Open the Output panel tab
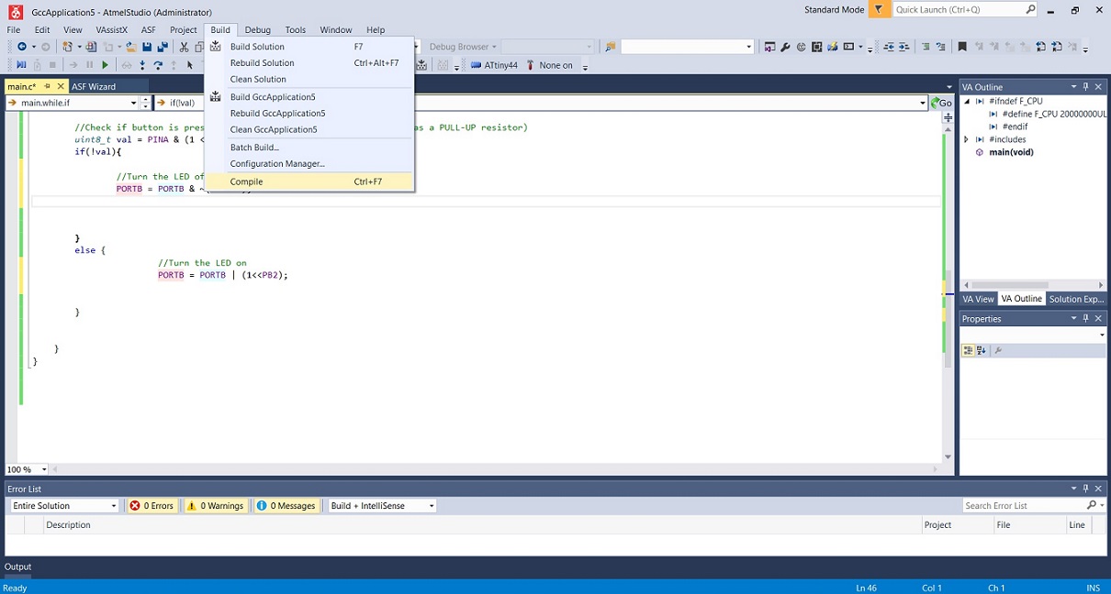 [17, 566]
